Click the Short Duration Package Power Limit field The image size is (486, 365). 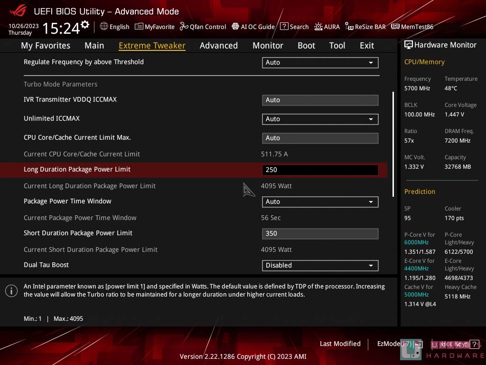click(x=320, y=234)
